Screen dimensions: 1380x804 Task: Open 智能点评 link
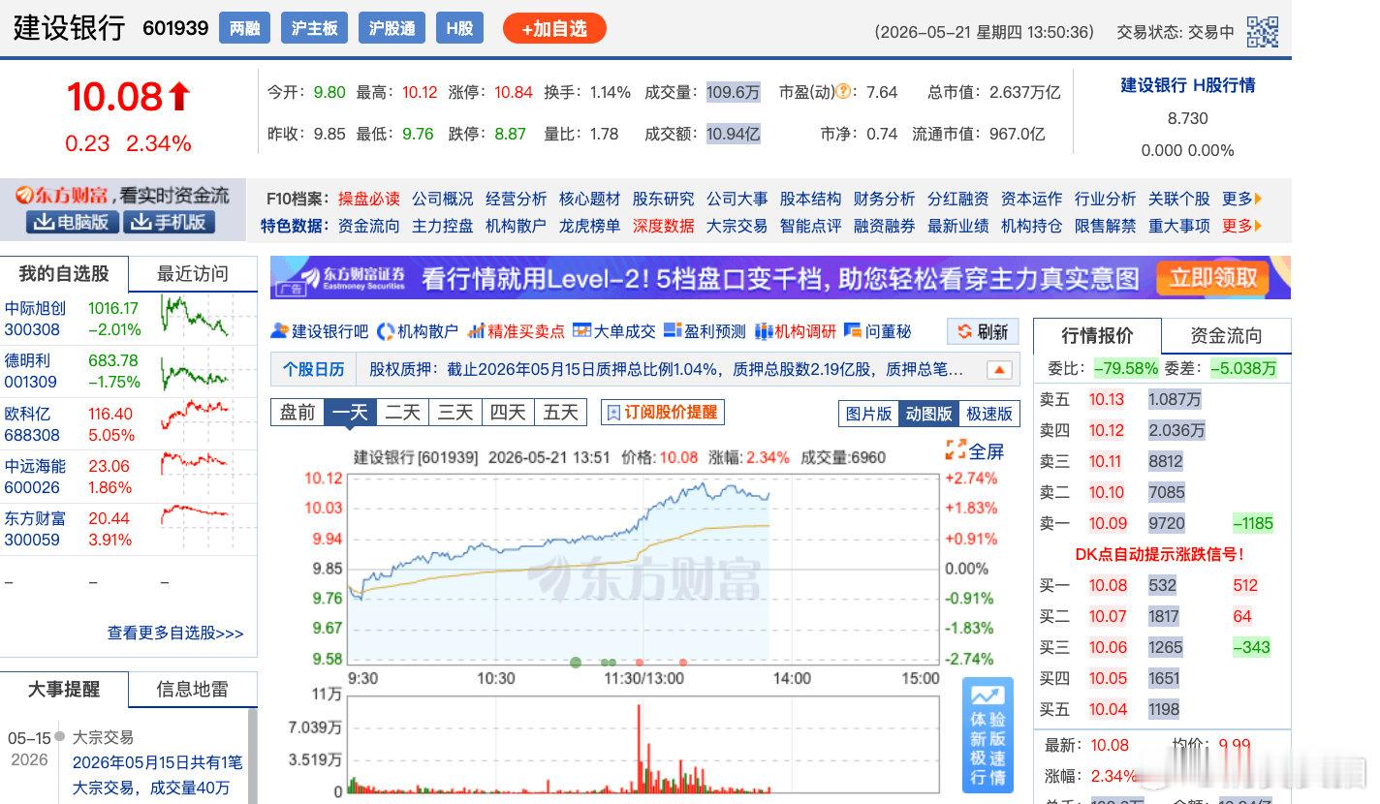tap(810, 226)
